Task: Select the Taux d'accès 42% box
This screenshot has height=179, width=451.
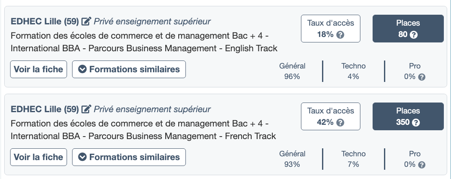Action: click(331, 116)
